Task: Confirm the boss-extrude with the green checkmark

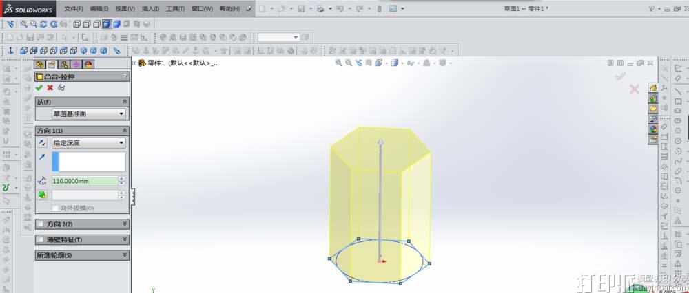Action: point(39,88)
